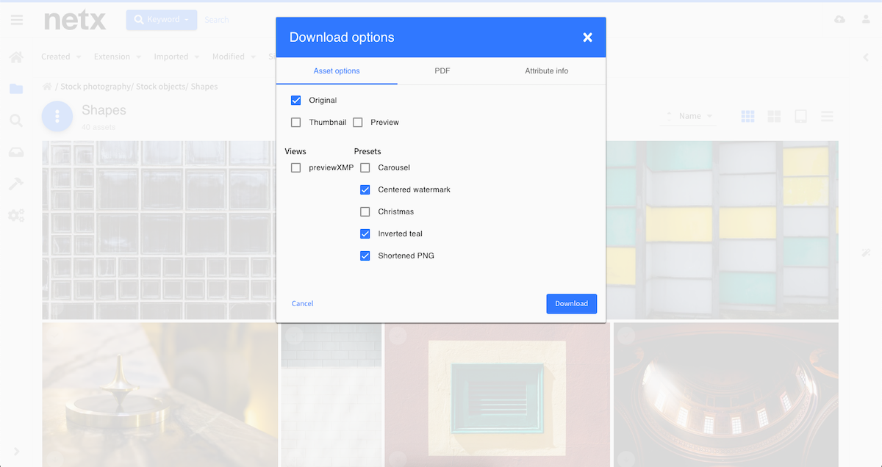This screenshot has height=467, width=882.
Task: Open the Stock photography breadcrumb
Action: pos(95,87)
